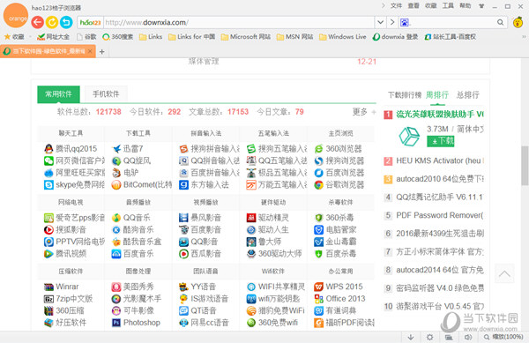This screenshot has height=343, width=529.
Task: Click the WPS 2015 icon
Action: pos(319,287)
